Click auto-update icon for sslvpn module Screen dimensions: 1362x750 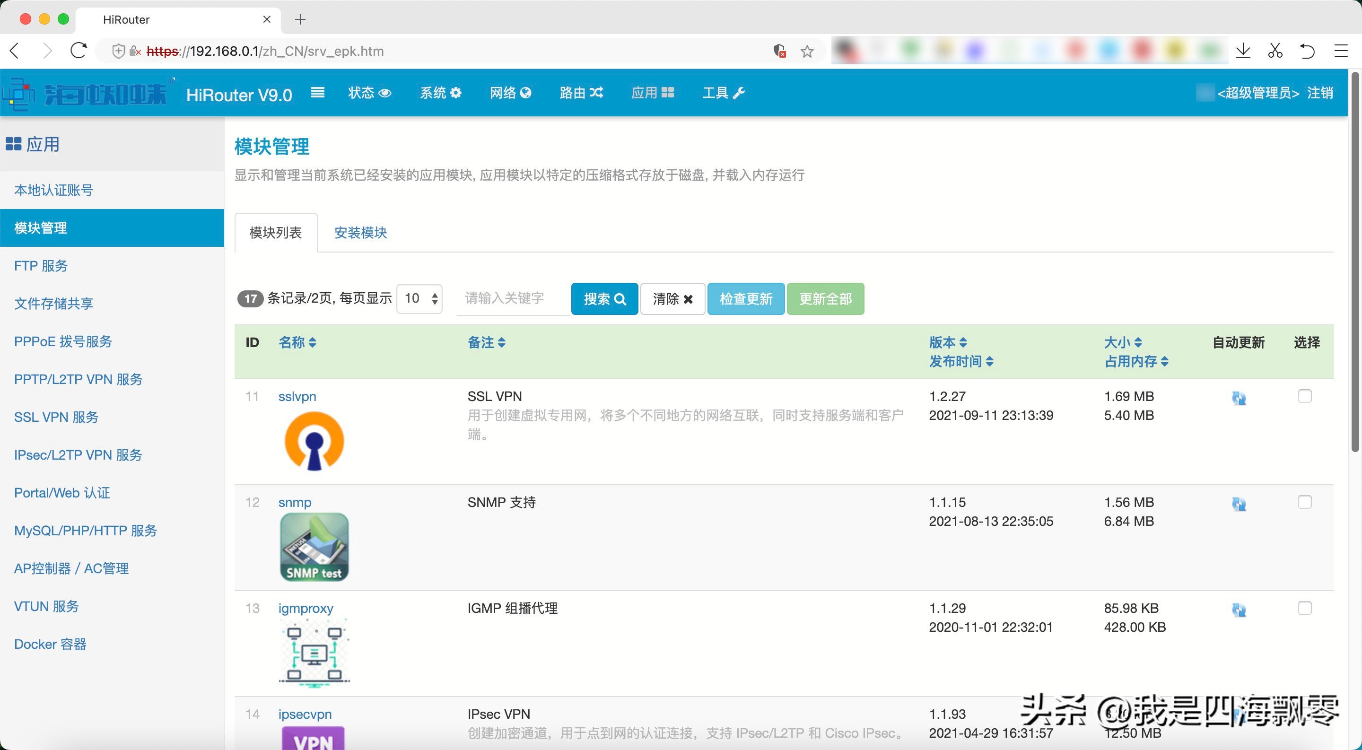coord(1239,398)
